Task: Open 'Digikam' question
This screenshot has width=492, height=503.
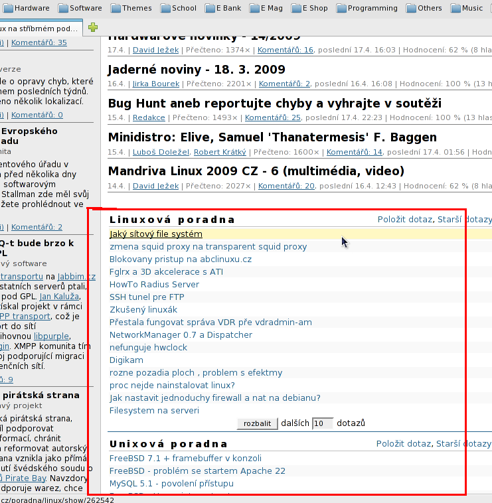Action: (x=126, y=360)
